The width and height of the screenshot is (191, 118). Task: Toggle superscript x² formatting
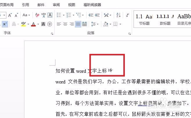pos(5,24)
